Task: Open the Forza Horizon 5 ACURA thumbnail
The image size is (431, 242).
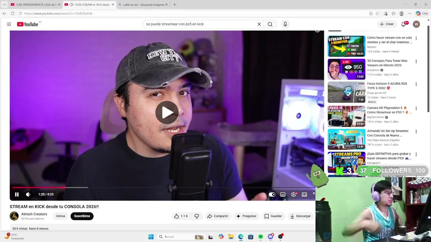Action: [346, 92]
